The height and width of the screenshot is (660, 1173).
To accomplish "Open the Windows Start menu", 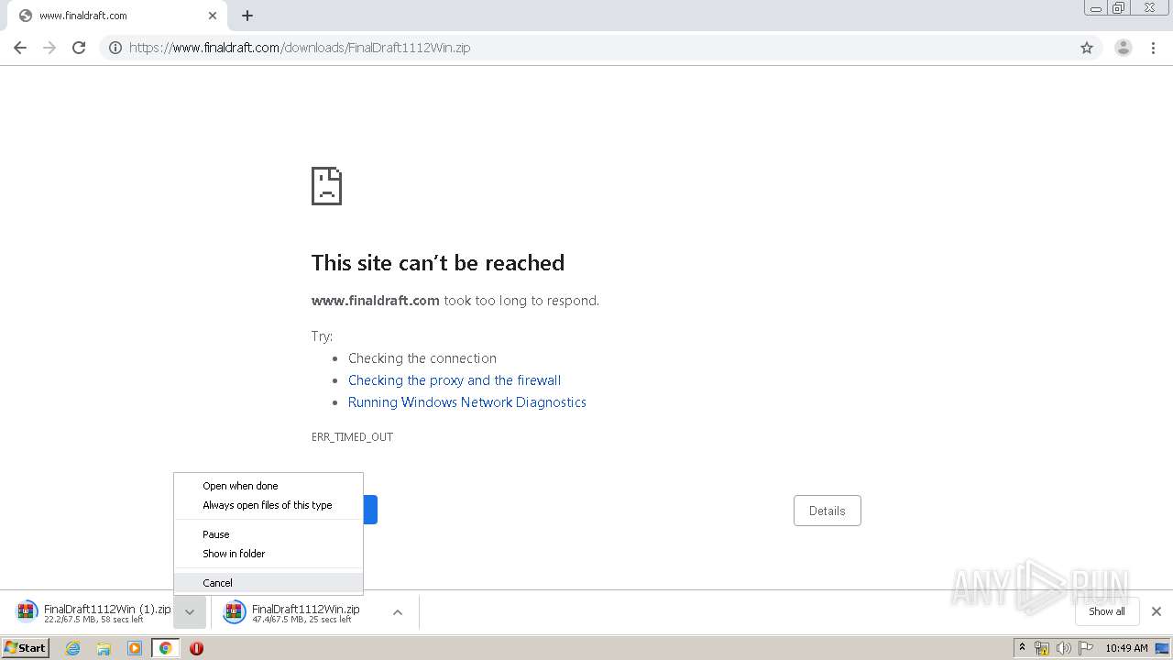I will pyautogui.click(x=26, y=647).
